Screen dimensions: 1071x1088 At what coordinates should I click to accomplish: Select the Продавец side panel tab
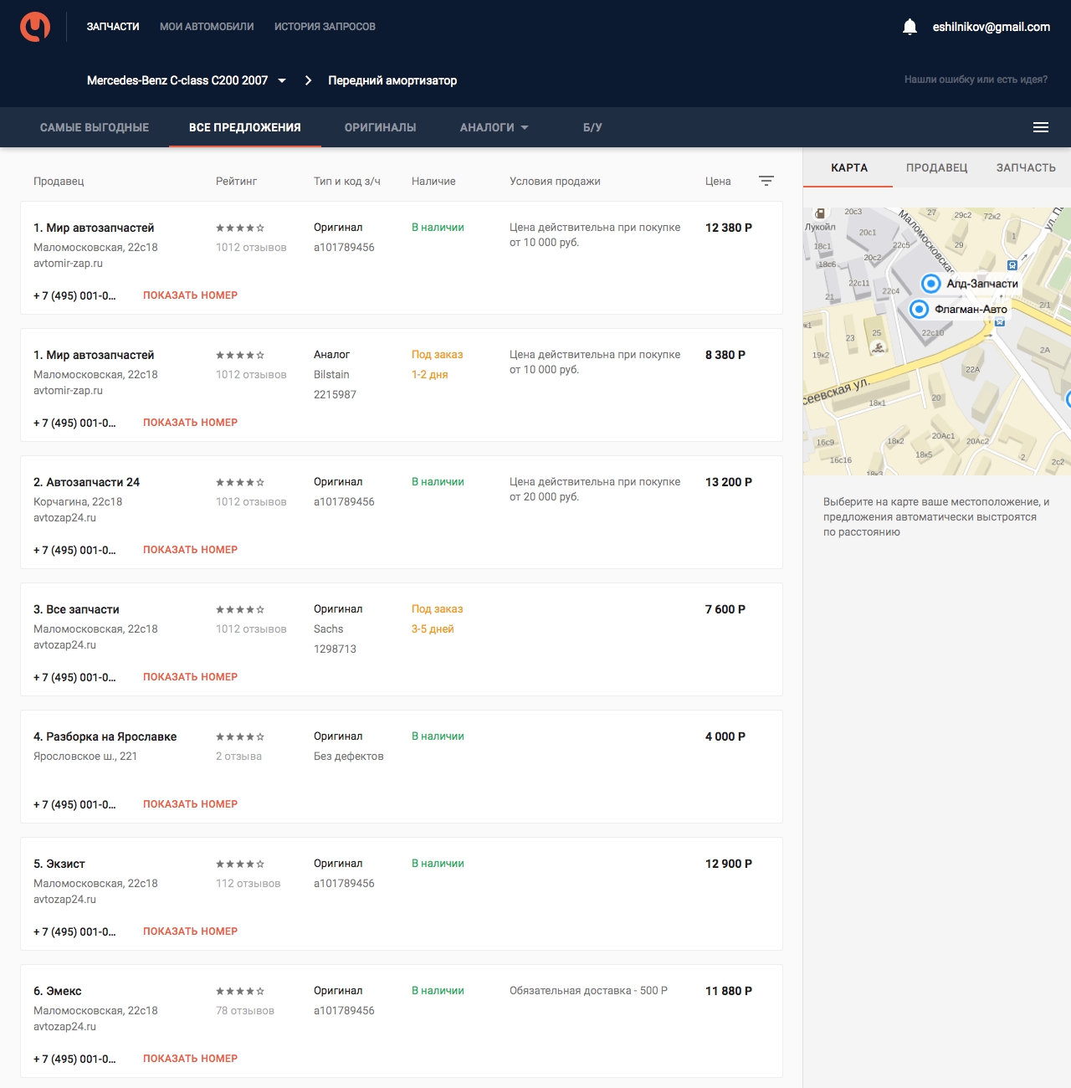pos(936,167)
